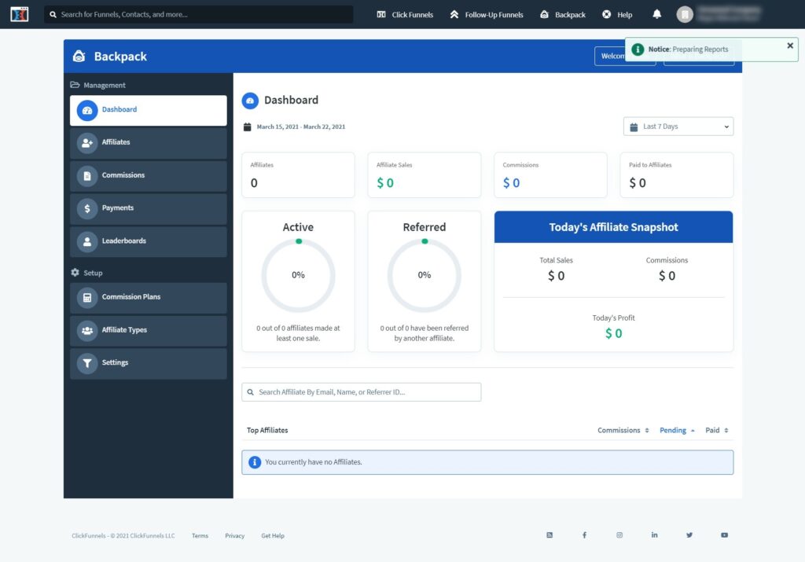Open the Backpack top menu
The height and width of the screenshot is (562, 805).
(563, 14)
